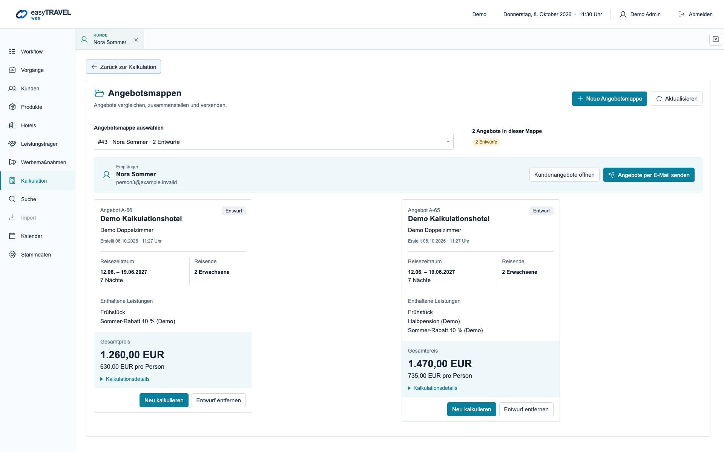Click 735,00 EUR pro Person
The width and height of the screenshot is (724, 452).
click(440, 376)
